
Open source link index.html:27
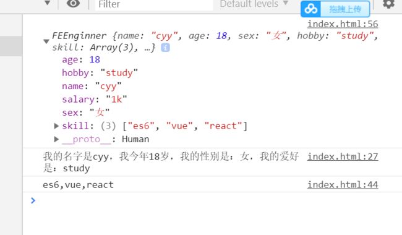tap(343, 156)
